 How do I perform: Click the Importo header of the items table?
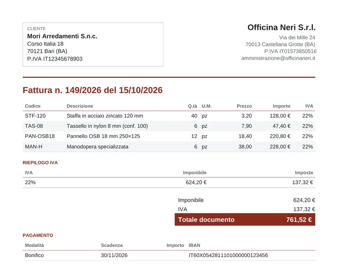(282, 106)
